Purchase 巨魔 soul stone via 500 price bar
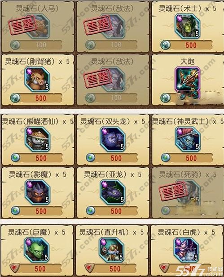The height and width of the screenshot is (277, 224). (x=35, y=268)
